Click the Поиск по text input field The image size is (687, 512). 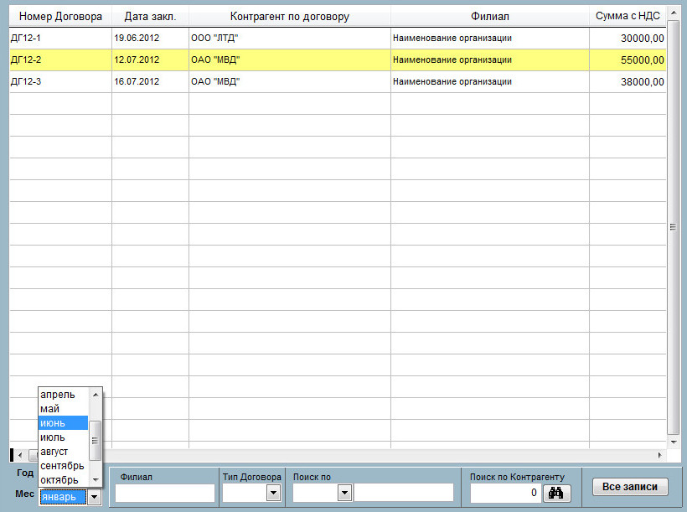404,494
